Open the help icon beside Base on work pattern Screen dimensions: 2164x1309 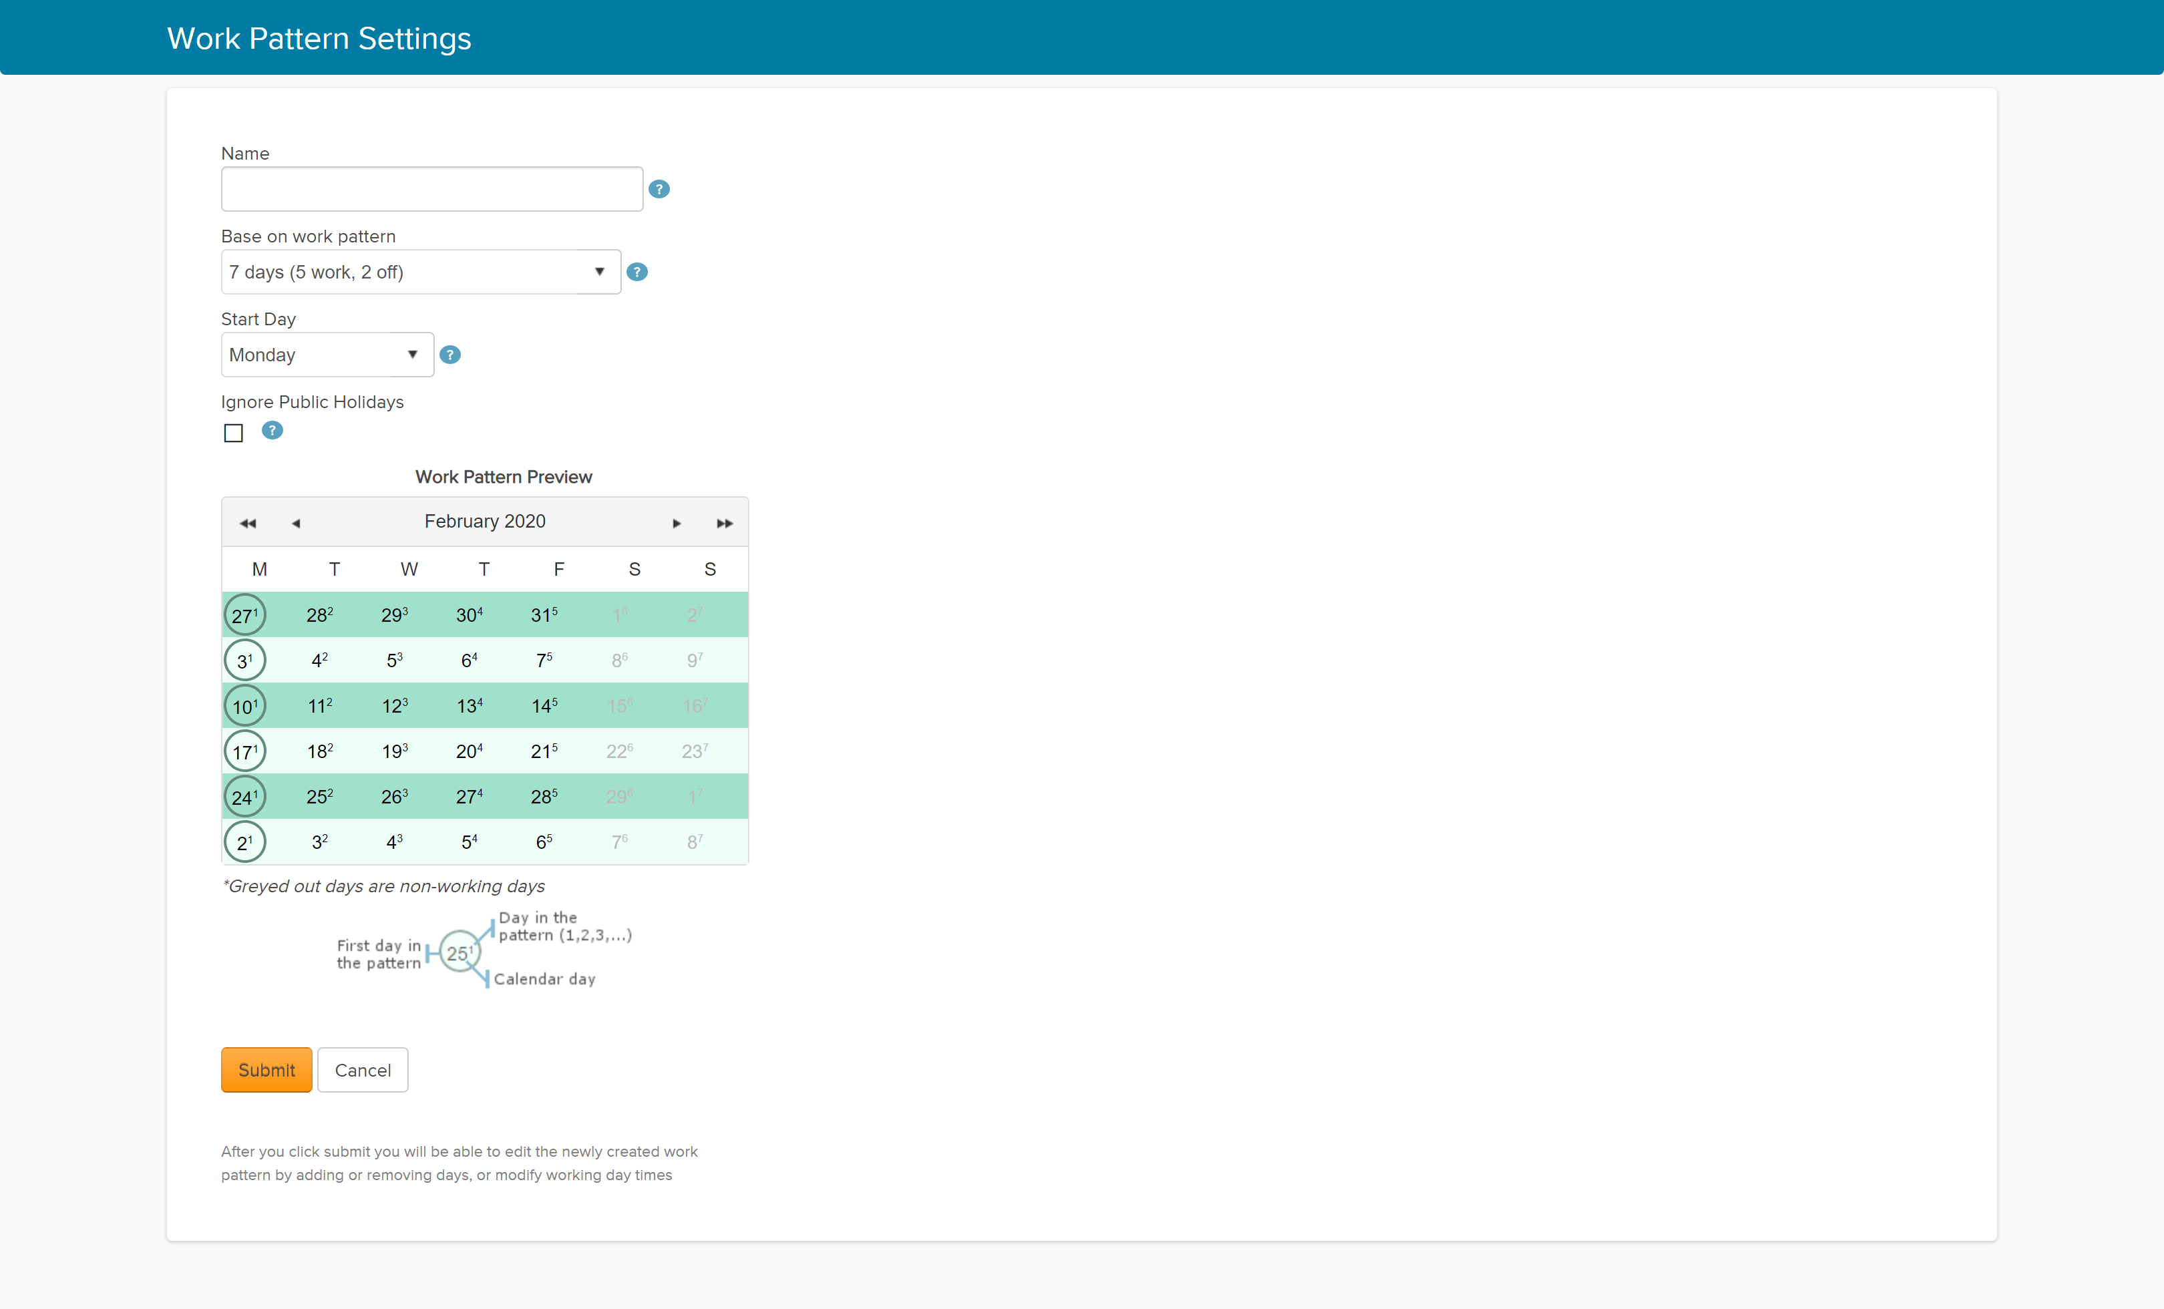coord(637,272)
